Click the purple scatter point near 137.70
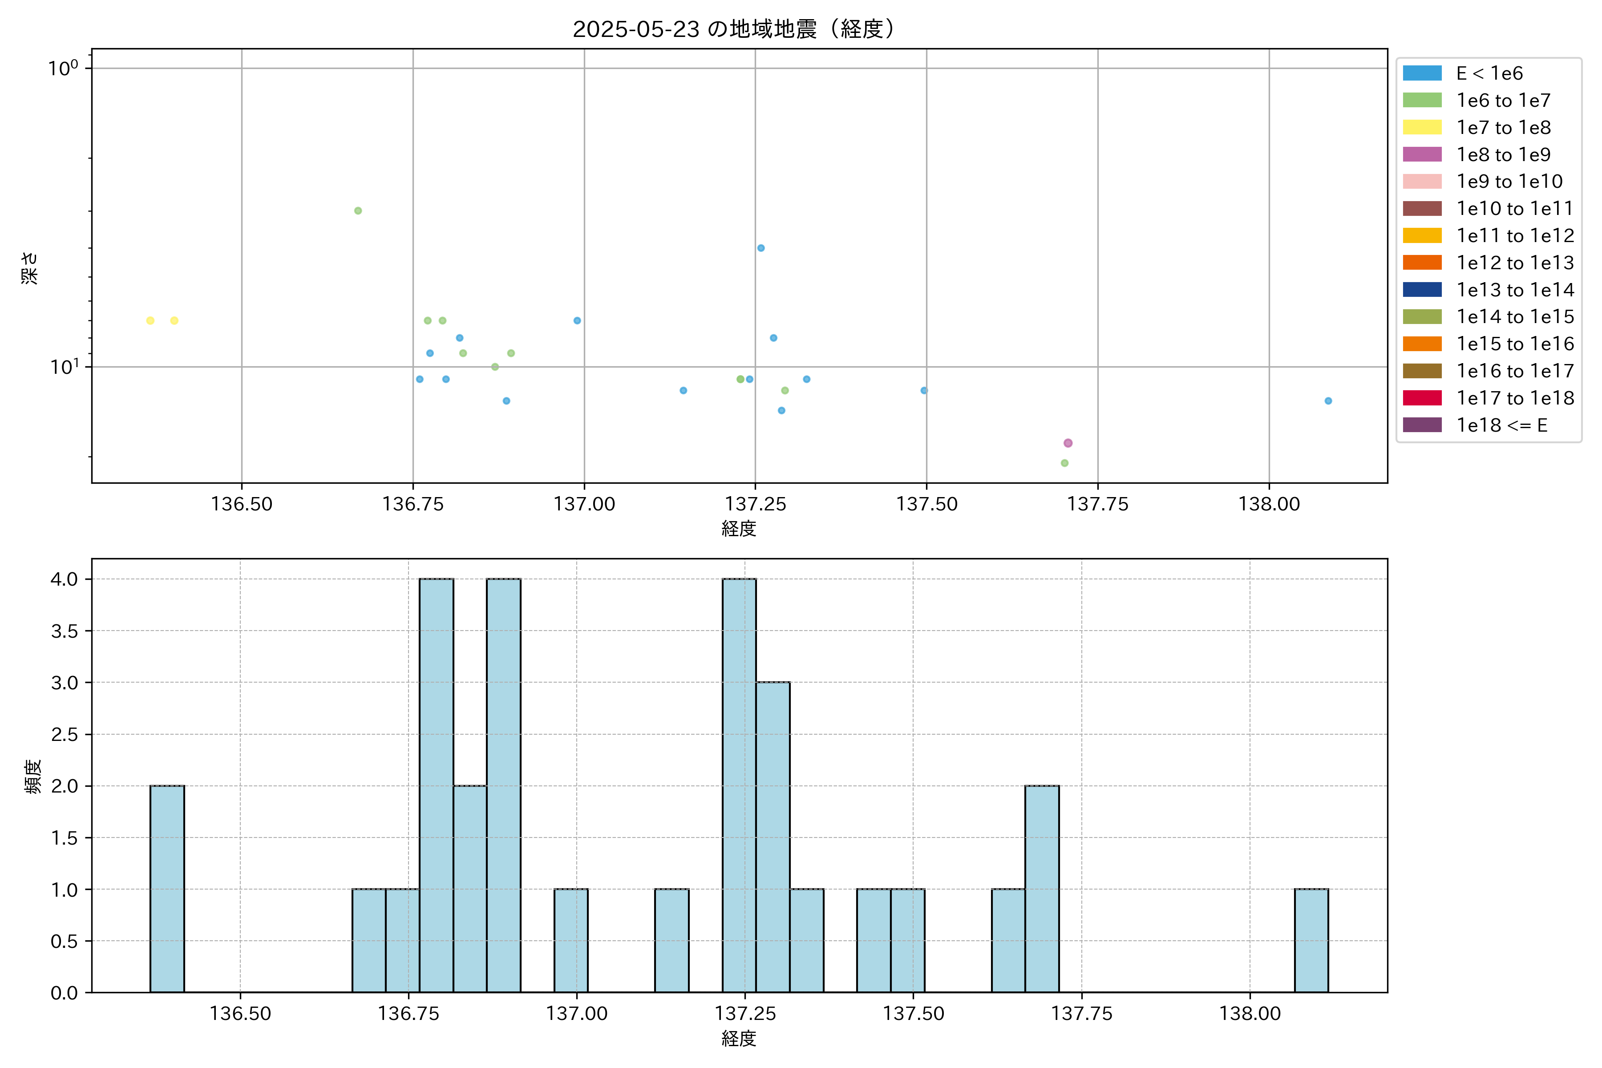Screen dimensions: 1602x1068 (x=1068, y=443)
